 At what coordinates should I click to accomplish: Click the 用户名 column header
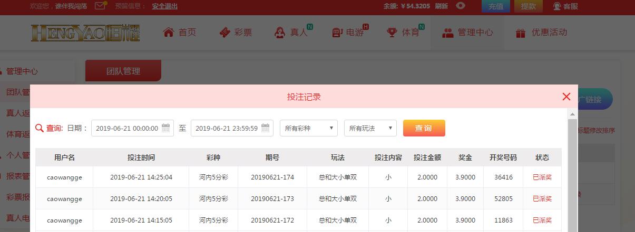point(64,157)
